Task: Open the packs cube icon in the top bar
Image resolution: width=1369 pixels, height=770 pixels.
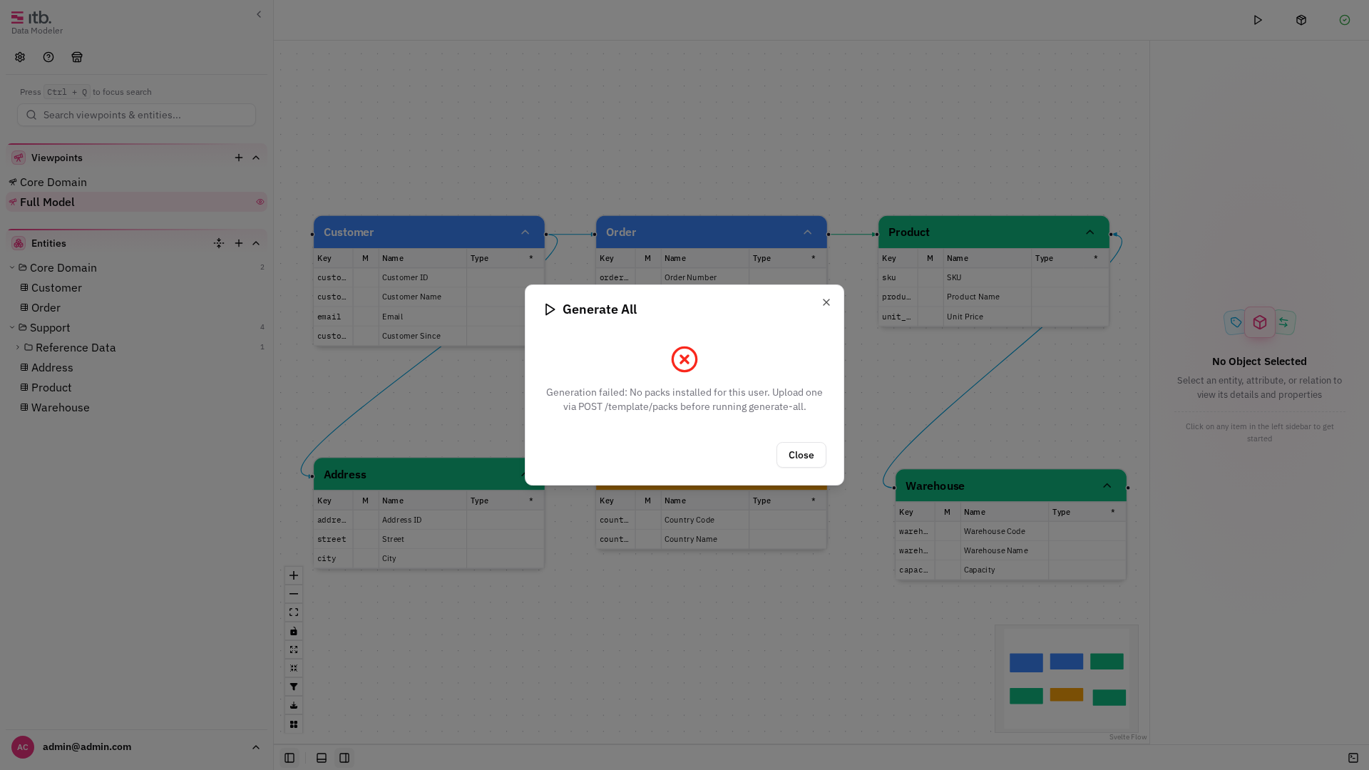Action: (x=1301, y=20)
